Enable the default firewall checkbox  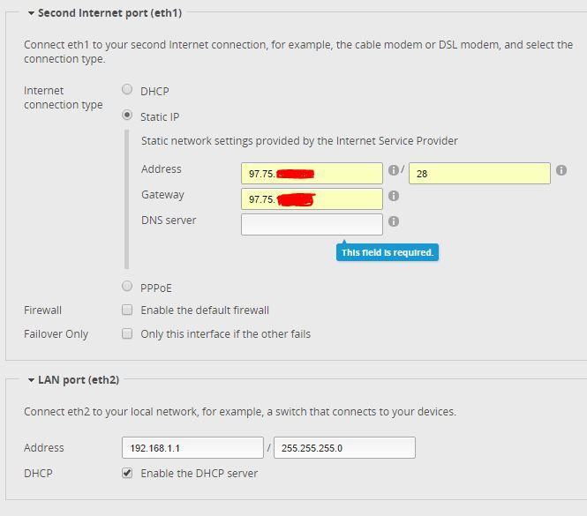pos(127,310)
